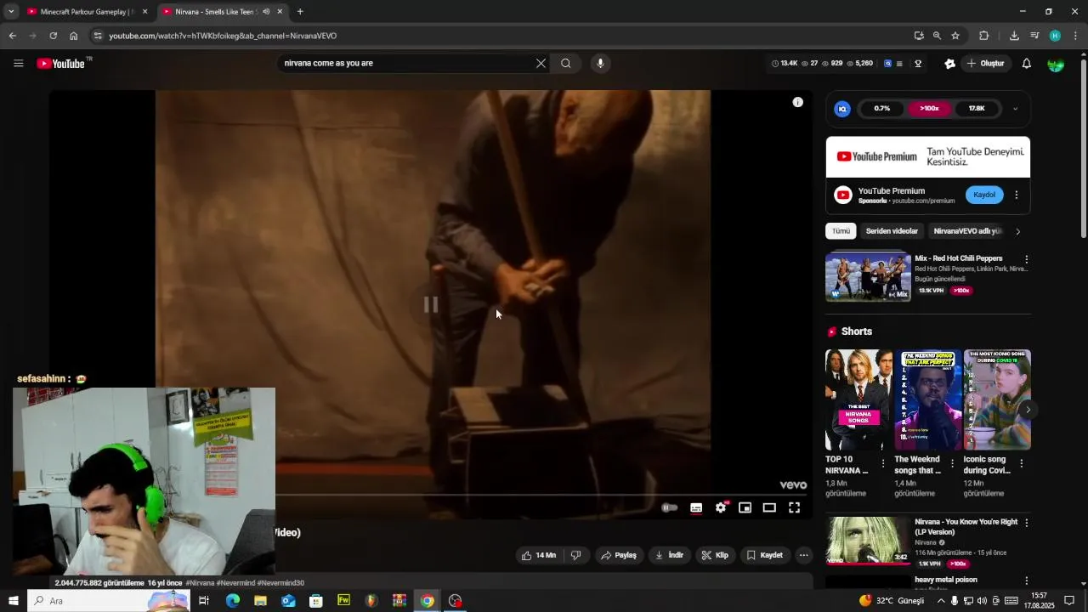The image size is (1088, 612).
Task: Open the notifications bell
Action: [x=1026, y=63]
